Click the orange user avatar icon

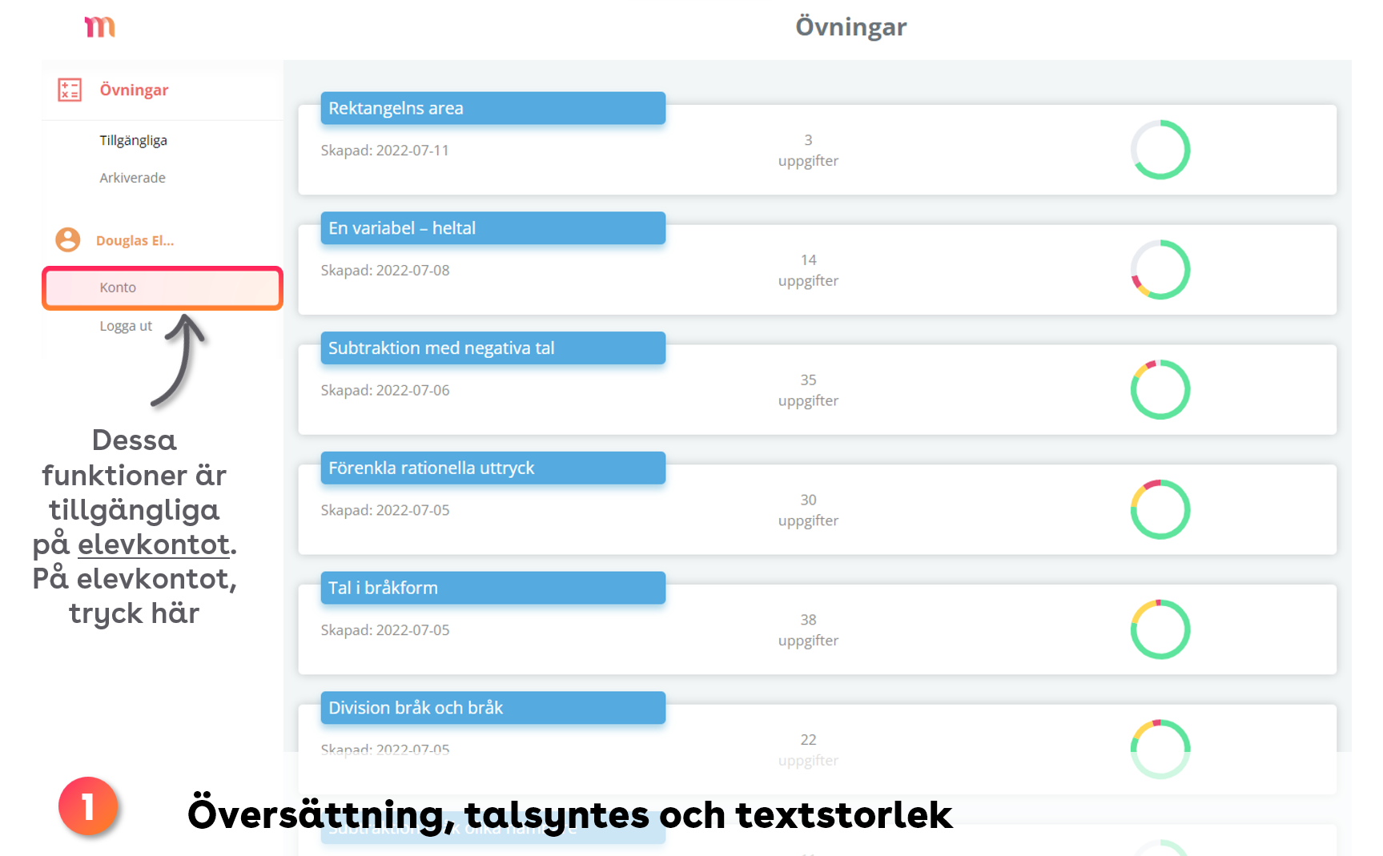68,239
